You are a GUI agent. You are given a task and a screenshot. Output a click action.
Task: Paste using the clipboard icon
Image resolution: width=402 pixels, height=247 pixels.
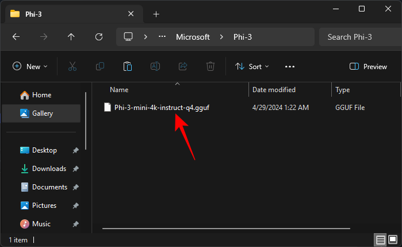(128, 67)
